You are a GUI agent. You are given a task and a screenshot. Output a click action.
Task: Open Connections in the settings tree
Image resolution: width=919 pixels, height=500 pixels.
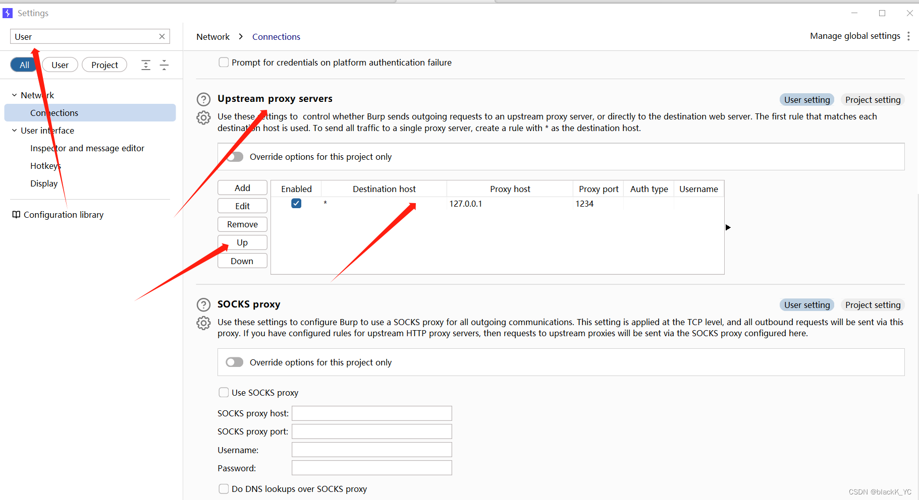point(90,113)
